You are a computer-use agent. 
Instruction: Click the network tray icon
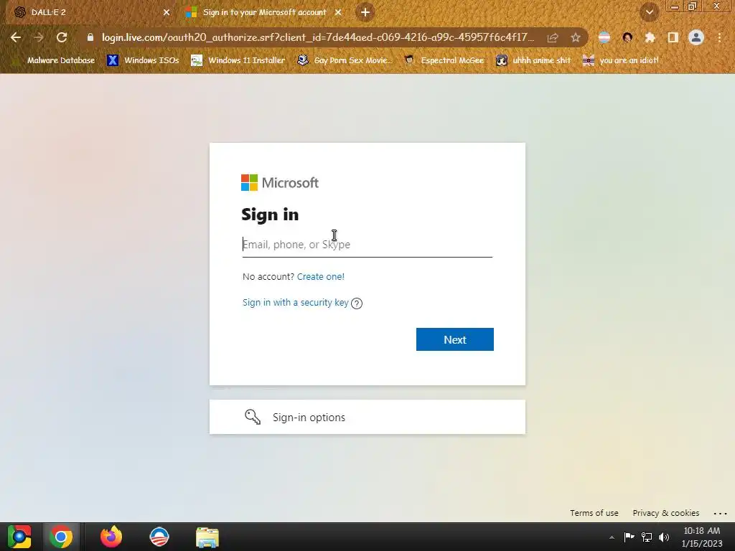(x=647, y=537)
